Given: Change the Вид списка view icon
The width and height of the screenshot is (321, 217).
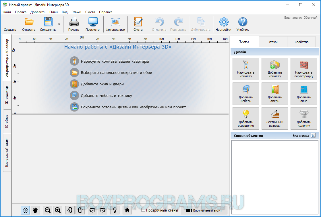Looking at the screenshot, I should (313, 135).
